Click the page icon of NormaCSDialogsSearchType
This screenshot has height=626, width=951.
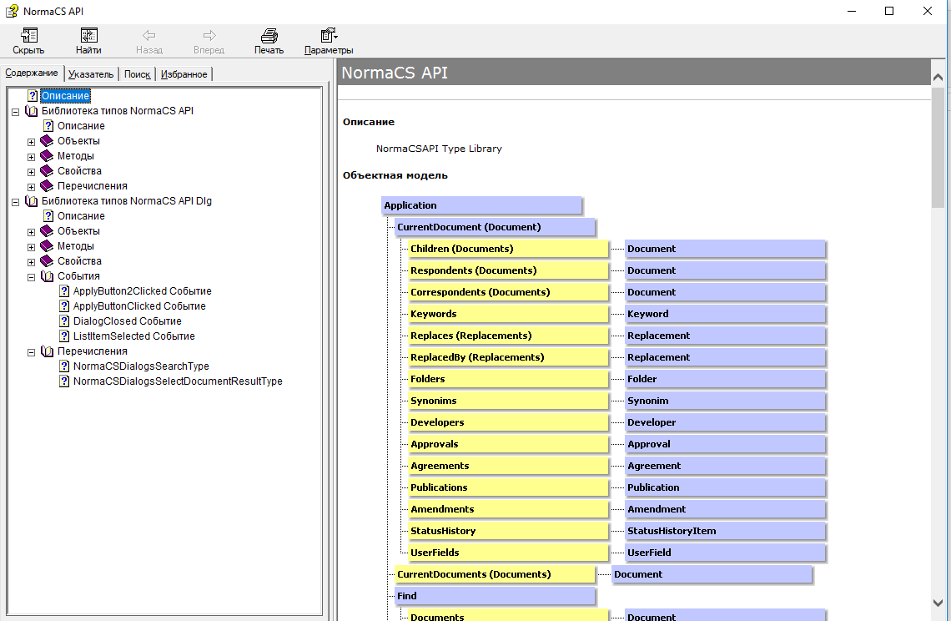pyautogui.click(x=64, y=366)
